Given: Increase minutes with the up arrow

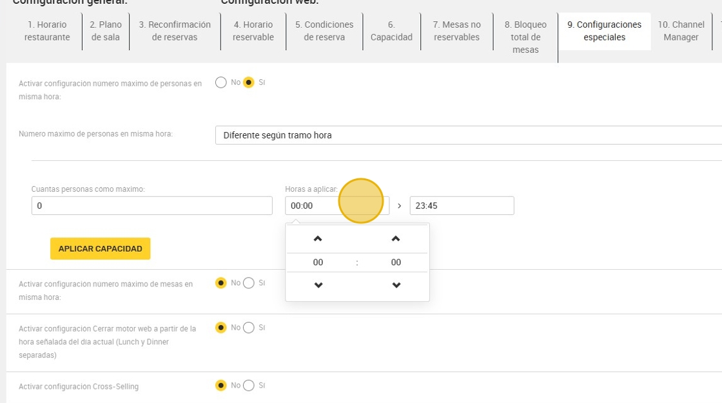Looking at the screenshot, I should tap(396, 239).
